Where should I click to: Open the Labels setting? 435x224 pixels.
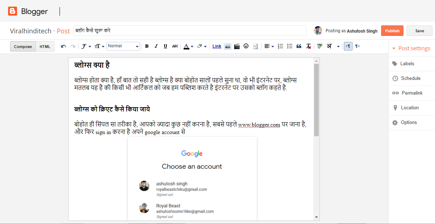(x=412, y=63)
